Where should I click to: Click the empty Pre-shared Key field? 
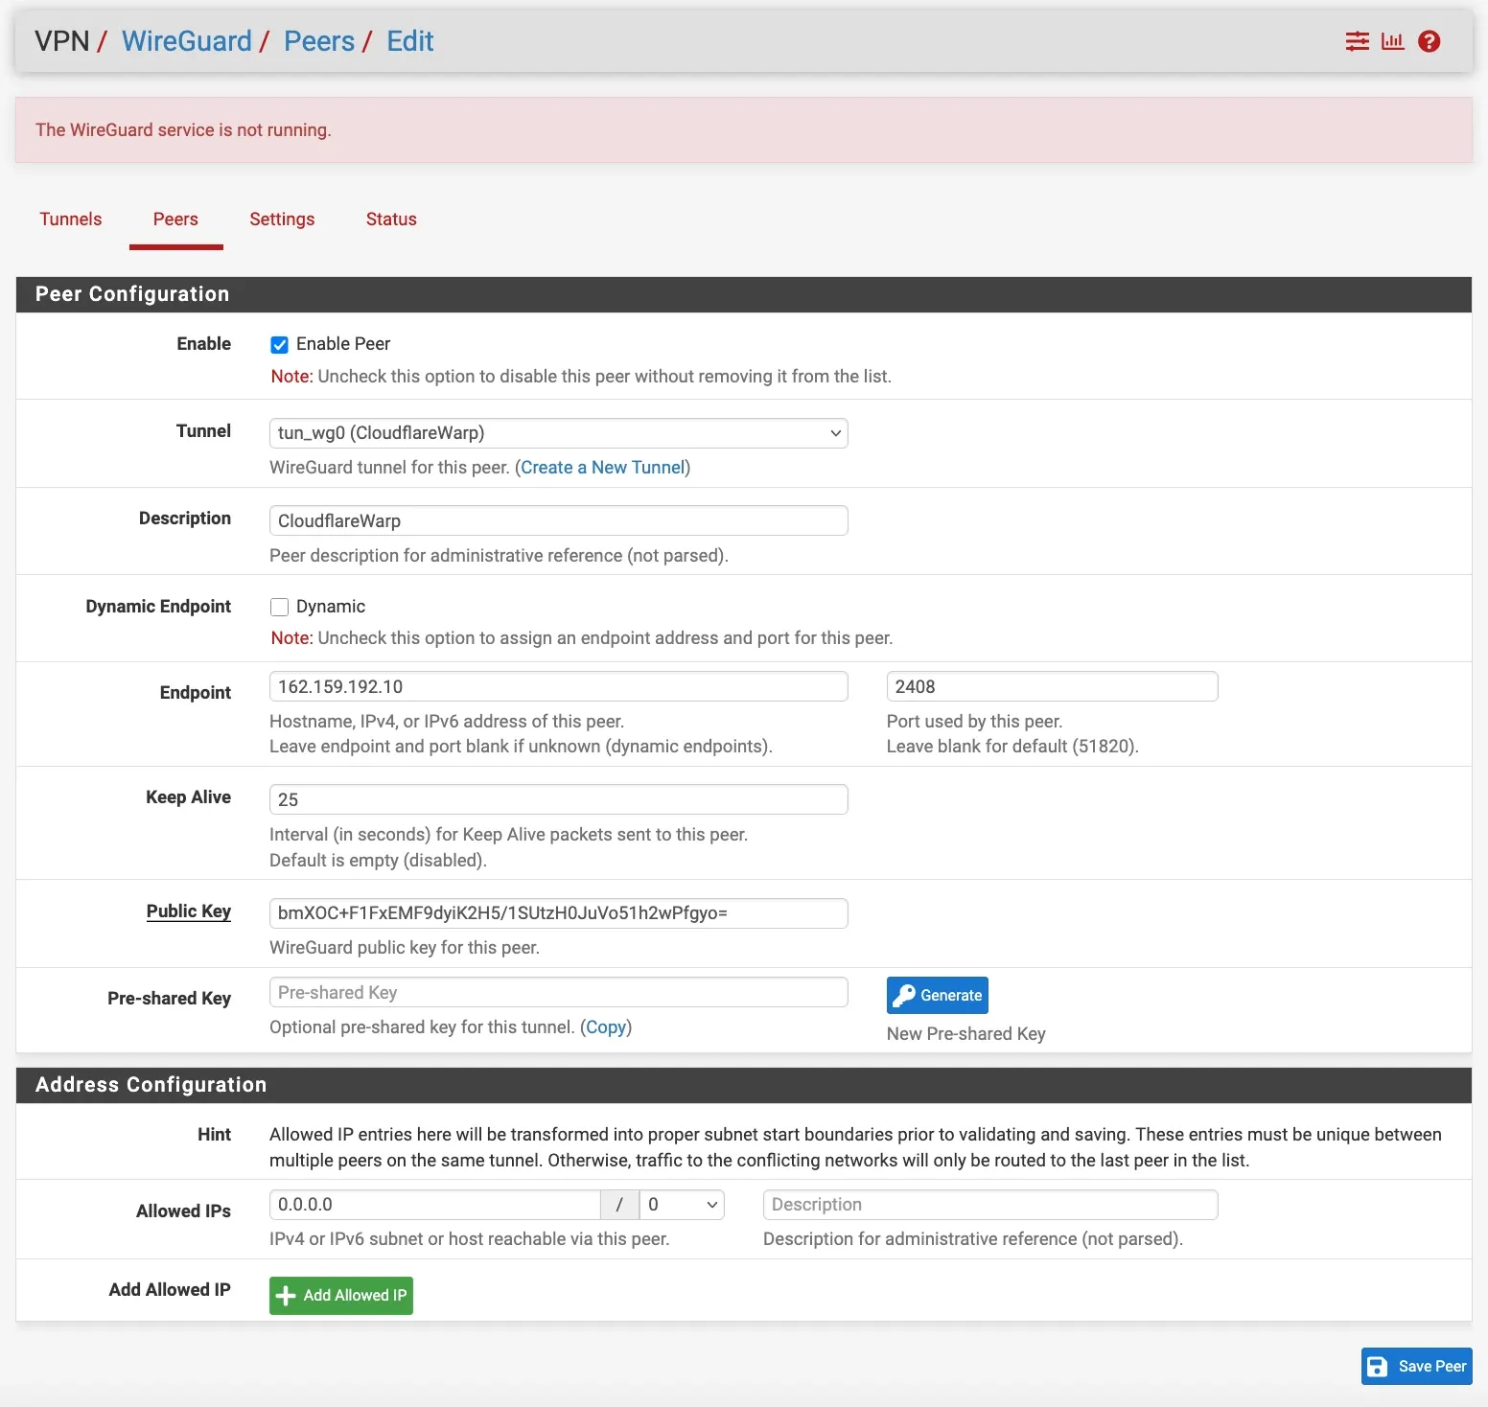[x=559, y=992]
